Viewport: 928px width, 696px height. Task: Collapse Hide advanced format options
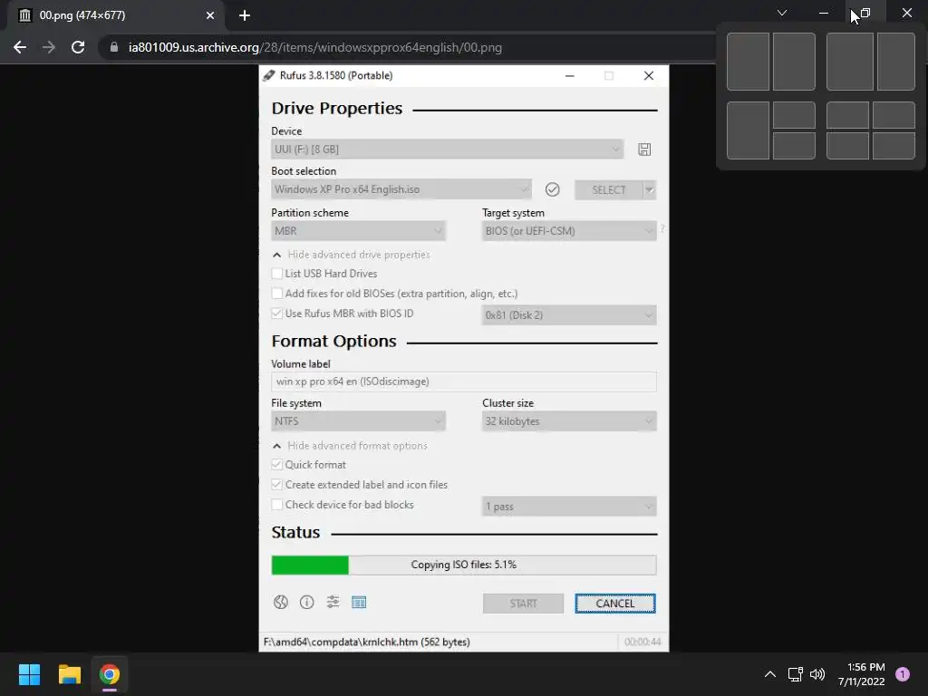click(x=350, y=446)
